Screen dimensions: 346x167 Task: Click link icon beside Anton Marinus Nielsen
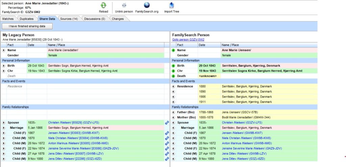pyautogui.click(x=167, y=143)
